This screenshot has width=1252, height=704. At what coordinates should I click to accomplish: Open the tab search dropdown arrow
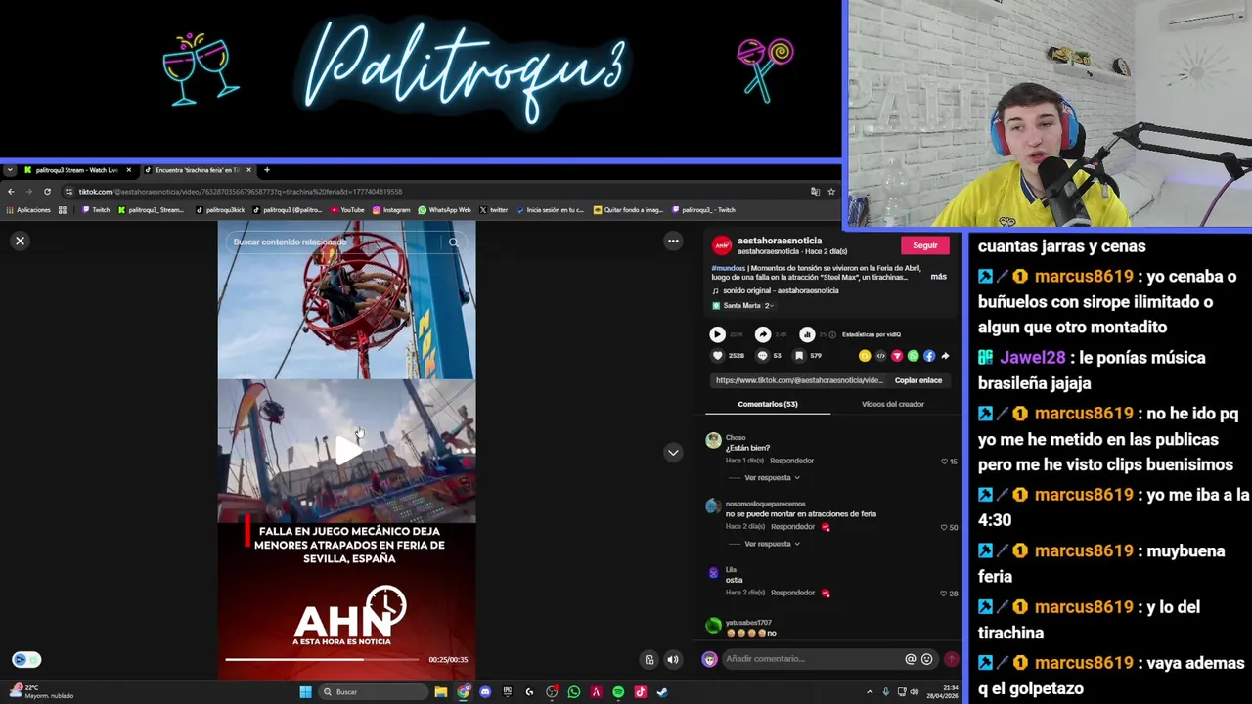pos(9,170)
